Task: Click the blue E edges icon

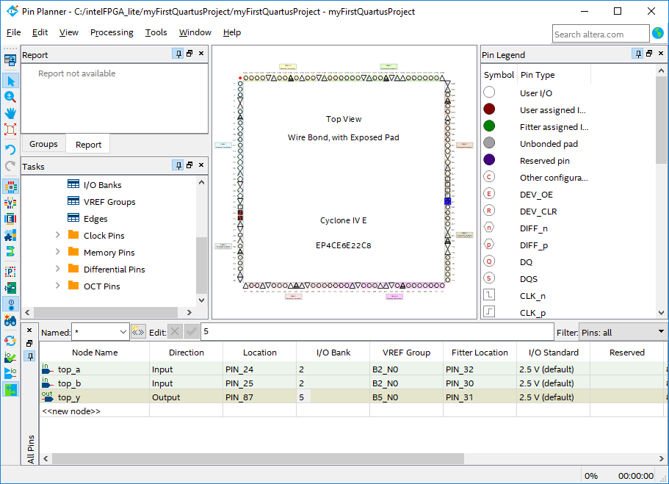Action: pyautogui.click(x=10, y=219)
